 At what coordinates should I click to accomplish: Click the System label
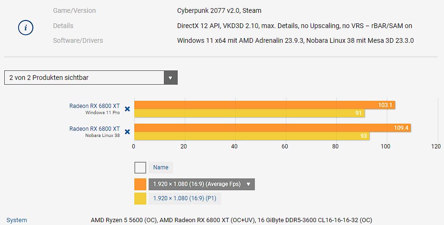(x=17, y=220)
